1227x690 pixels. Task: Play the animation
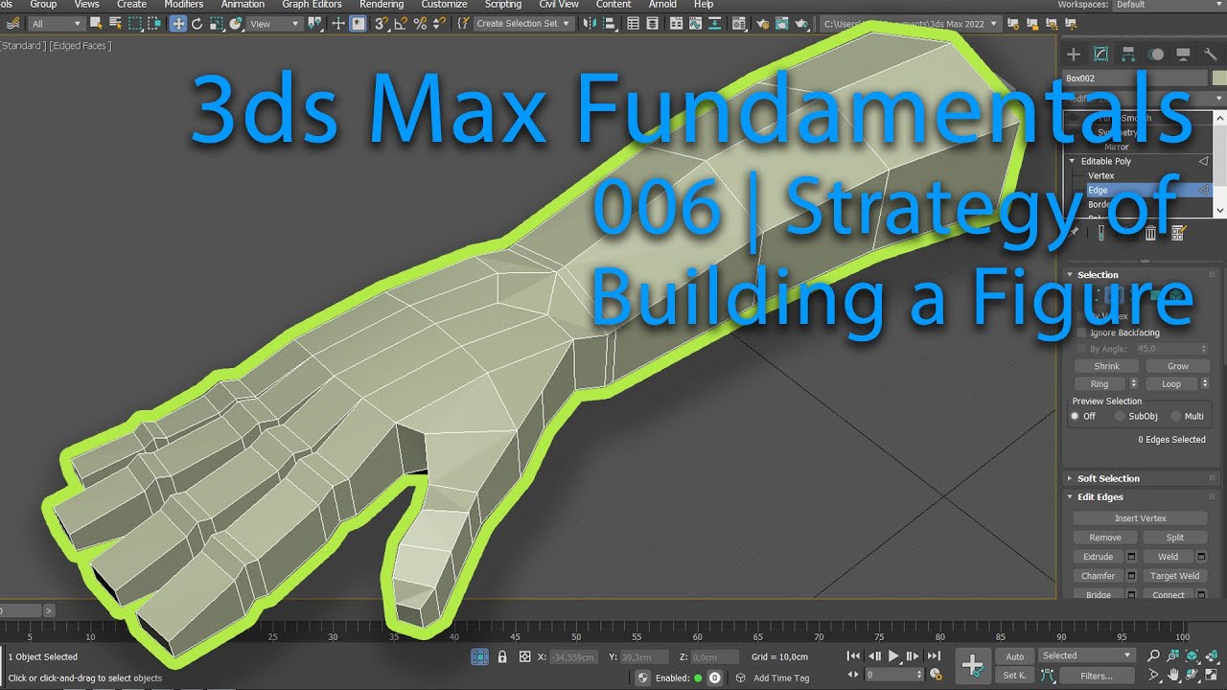tap(893, 656)
